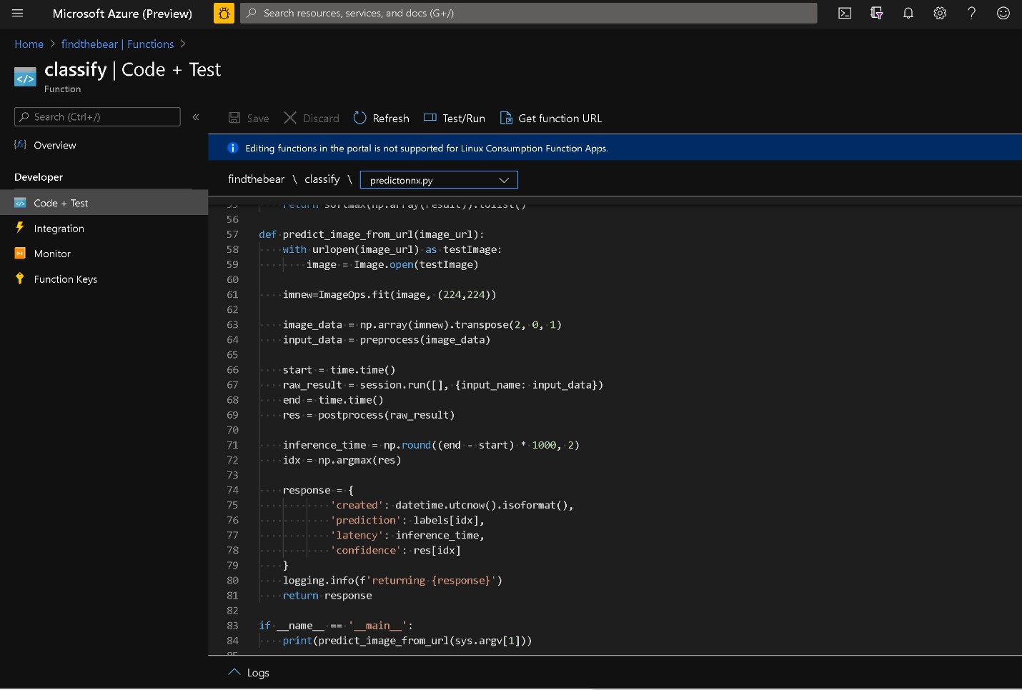Open the Azure portal hamburger menu

(18, 14)
